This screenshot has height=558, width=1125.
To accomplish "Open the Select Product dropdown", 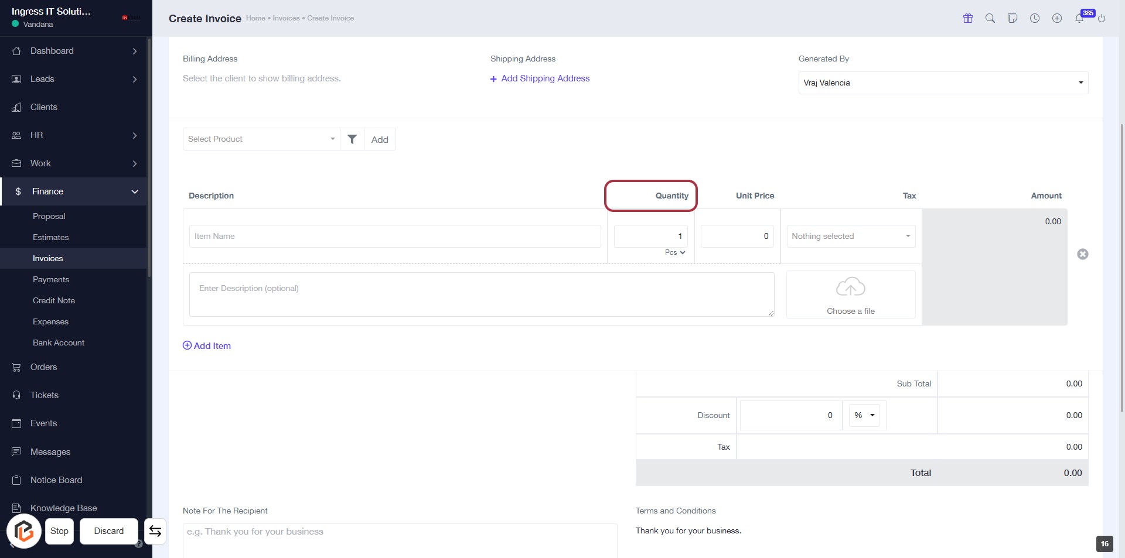I will point(261,139).
